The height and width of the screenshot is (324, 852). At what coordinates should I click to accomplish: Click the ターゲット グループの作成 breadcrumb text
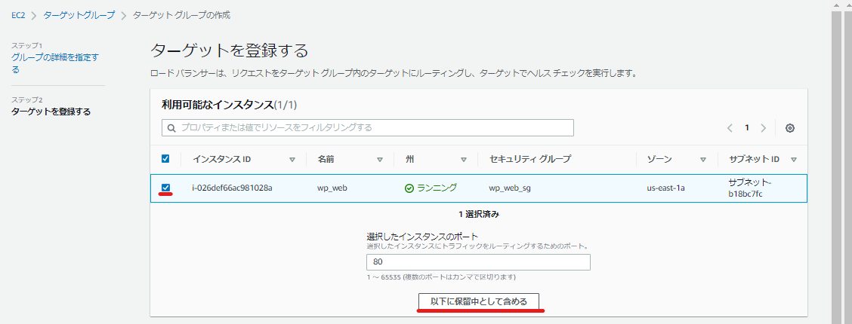[x=181, y=15]
